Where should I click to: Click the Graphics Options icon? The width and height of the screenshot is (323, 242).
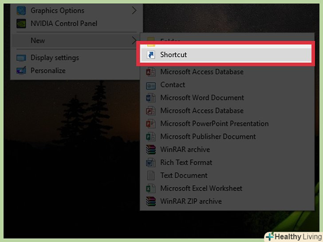tap(21, 11)
